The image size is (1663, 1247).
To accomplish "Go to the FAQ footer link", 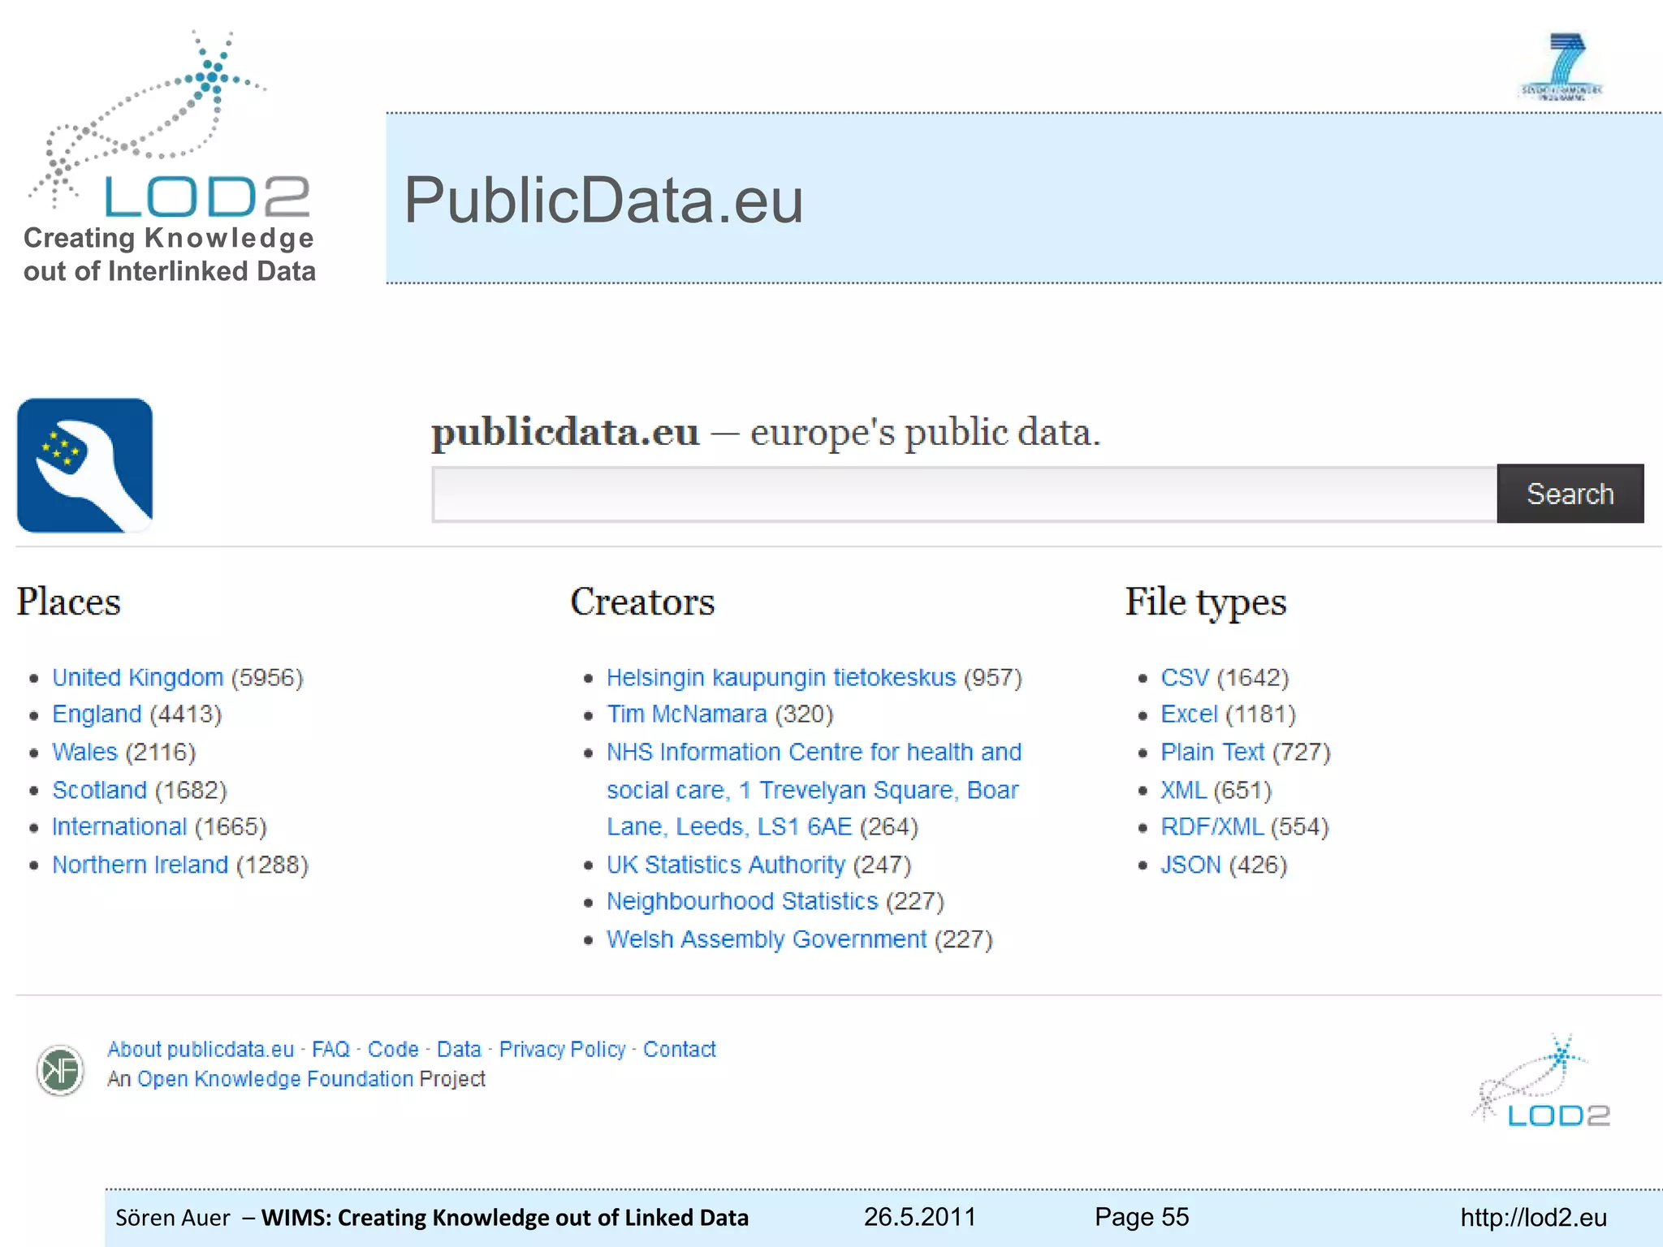I will click(330, 1049).
